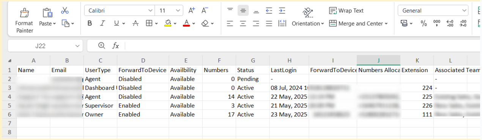The image size is (482, 140).
Task: Click the fx insert function icon
Action: click(116, 46)
